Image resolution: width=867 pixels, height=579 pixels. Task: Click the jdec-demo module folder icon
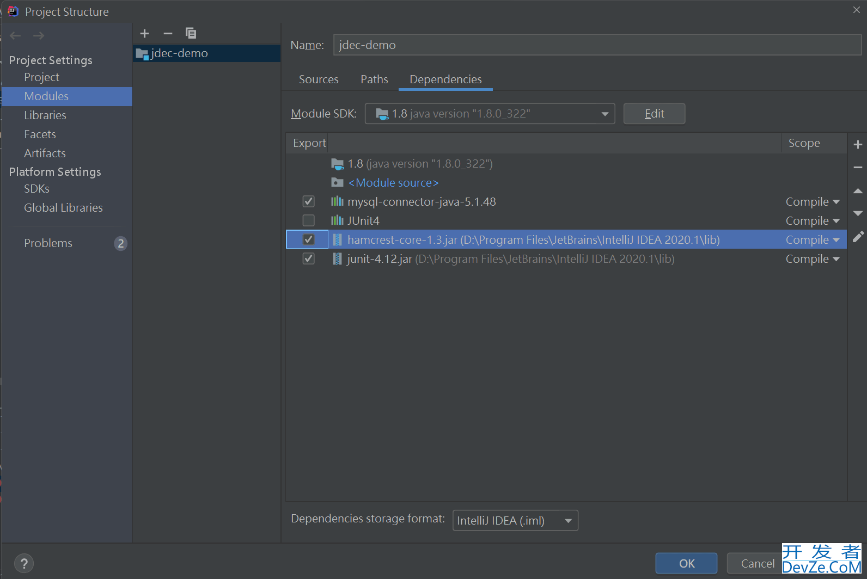click(142, 54)
